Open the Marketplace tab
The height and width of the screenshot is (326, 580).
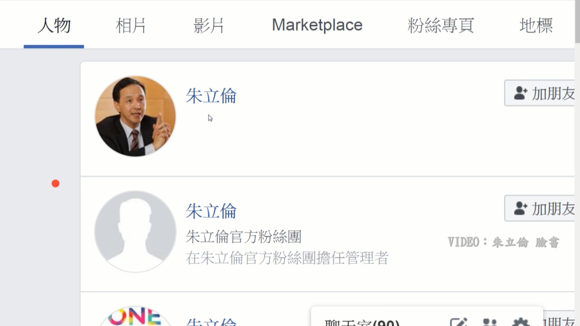tap(317, 25)
